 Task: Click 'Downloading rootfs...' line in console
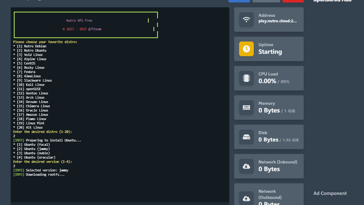pos(45,174)
